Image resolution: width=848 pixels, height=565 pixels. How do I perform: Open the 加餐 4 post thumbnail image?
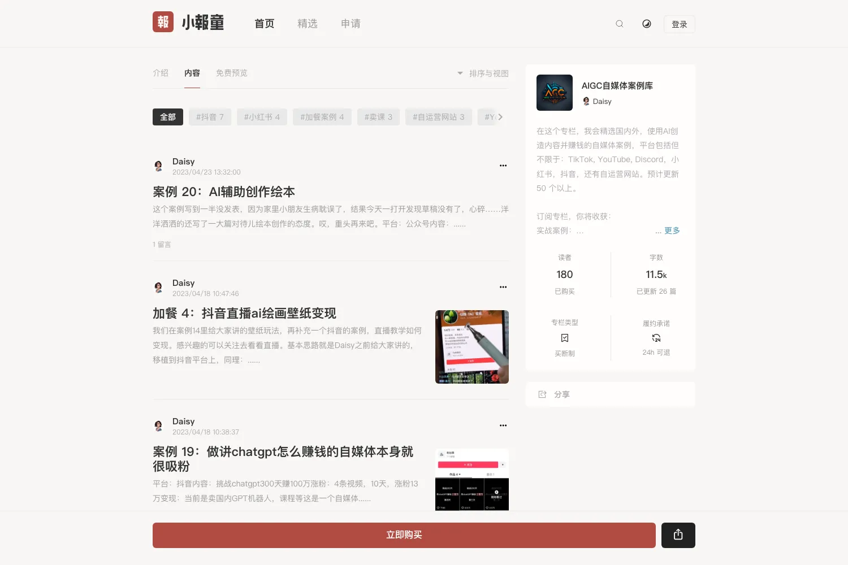click(x=472, y=347)
